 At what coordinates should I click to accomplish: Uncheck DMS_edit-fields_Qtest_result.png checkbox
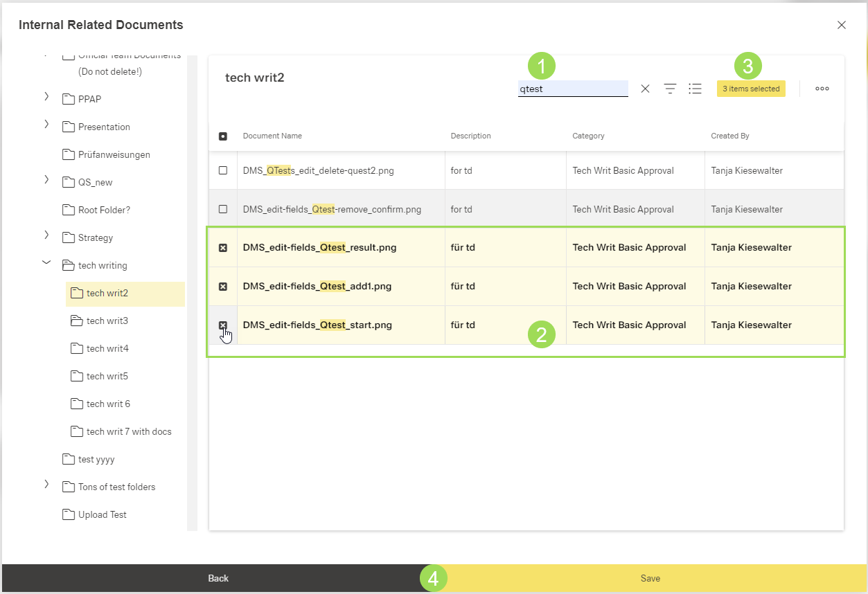click(x=223, y=248)
